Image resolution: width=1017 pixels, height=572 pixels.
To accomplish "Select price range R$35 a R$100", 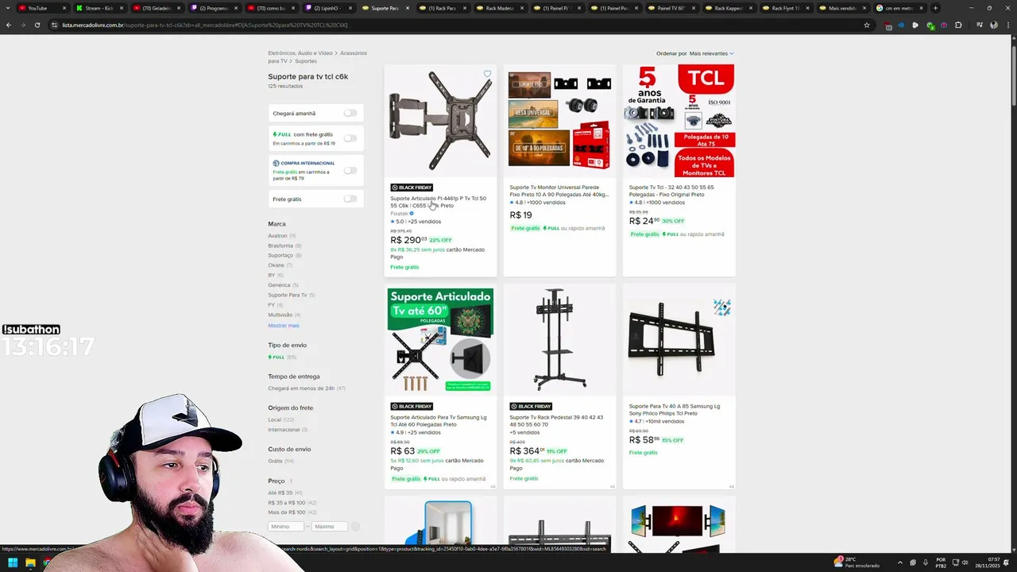I will [286, 502].
